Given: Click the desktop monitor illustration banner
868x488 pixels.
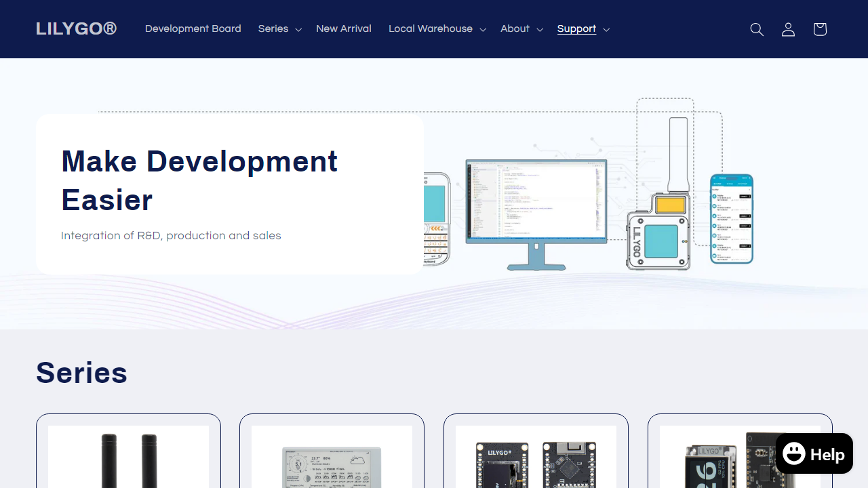Looking at the screenshot, I should pos(536,215).
